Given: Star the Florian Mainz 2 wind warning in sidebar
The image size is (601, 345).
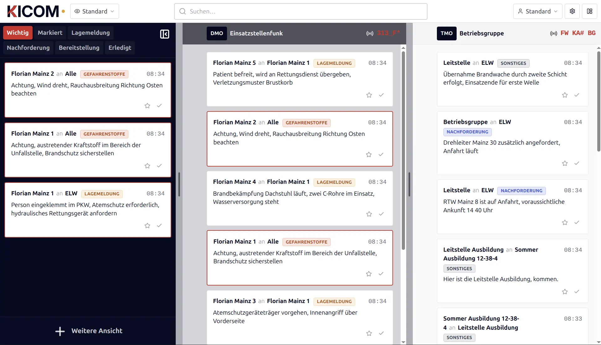Looking at the screenshot, I should click(x=147, y=106).
